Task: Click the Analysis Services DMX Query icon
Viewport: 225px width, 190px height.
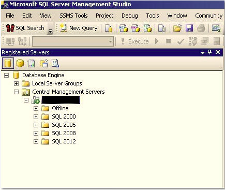Action: (x=136, y=28)
